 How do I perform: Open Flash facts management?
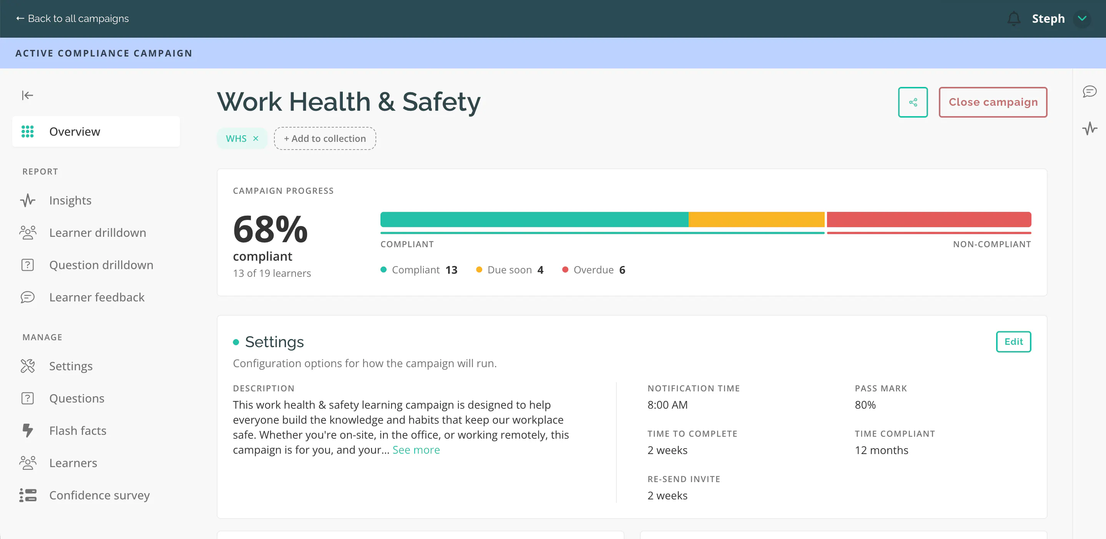click(x=78, y=430)
